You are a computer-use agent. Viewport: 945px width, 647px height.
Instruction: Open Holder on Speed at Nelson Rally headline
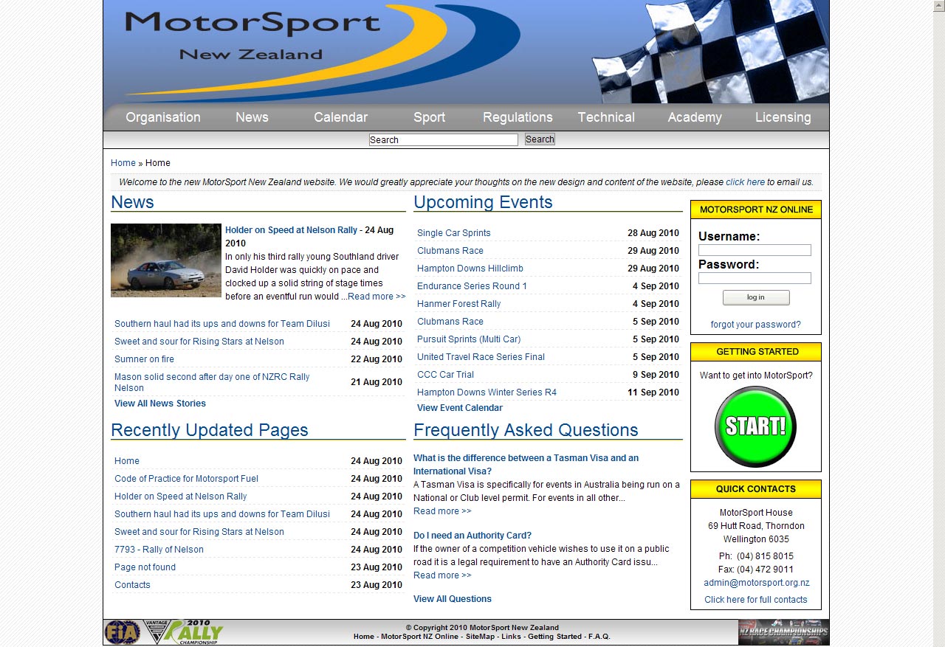291,230
